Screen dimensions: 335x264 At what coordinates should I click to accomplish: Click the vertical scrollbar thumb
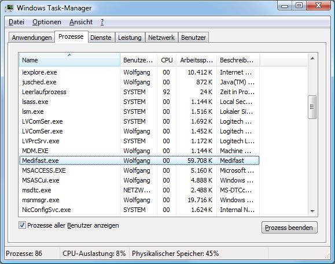pos(312,107)
